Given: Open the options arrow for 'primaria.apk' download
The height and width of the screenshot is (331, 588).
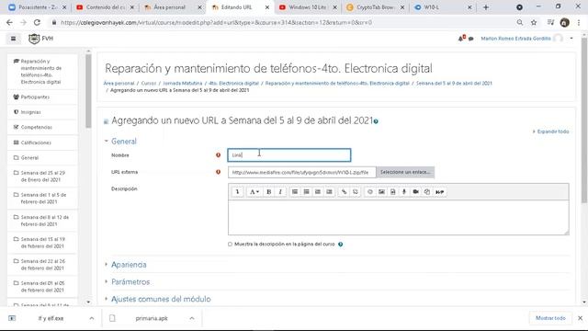Looking at the screenshot, I should tap(192, 318).
